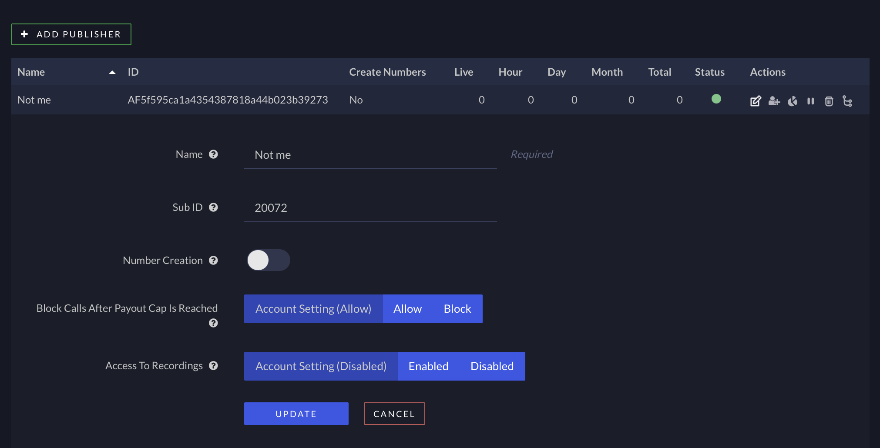Click the Block Calls After Payout Cap label
The image size is (880, 448).
pyautogui.click(x=127, y=308)
